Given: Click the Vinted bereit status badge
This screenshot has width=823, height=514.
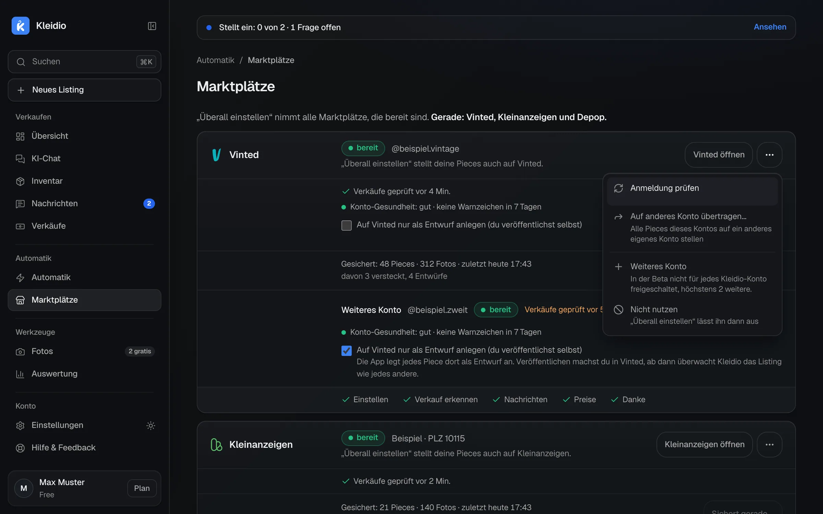Looking at the screenshot, I should point(363,148).
